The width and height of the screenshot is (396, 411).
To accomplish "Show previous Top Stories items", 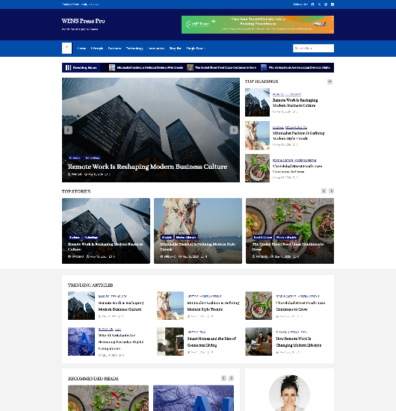I will (324, 191).
